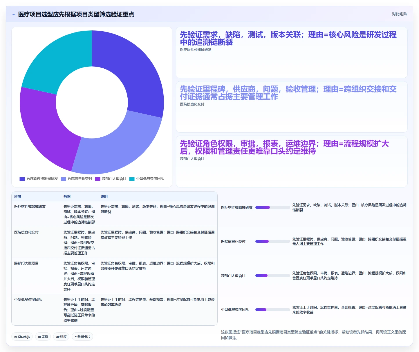Click the 进度 tag chip

61,337
